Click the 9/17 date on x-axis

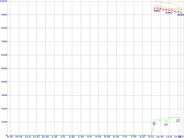click(x=151, y=137)
